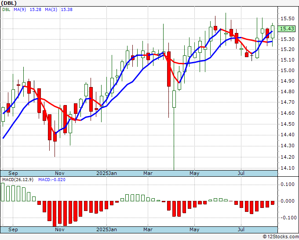Click the 14.20 price axis label

[x=287, y=157]
